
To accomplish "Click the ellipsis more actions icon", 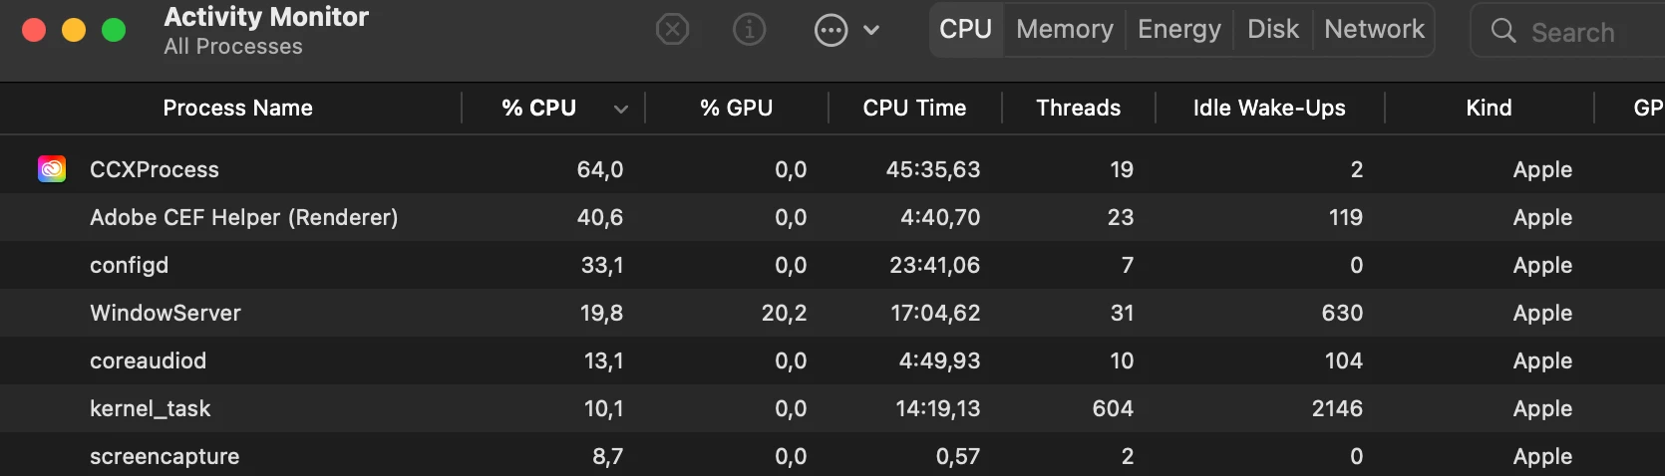I will click(x=832, y=30).
